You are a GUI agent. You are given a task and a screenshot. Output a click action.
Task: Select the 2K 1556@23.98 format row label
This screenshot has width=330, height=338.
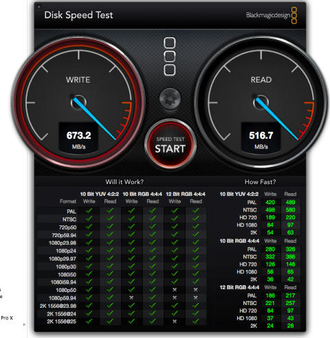tap(58, 306)
